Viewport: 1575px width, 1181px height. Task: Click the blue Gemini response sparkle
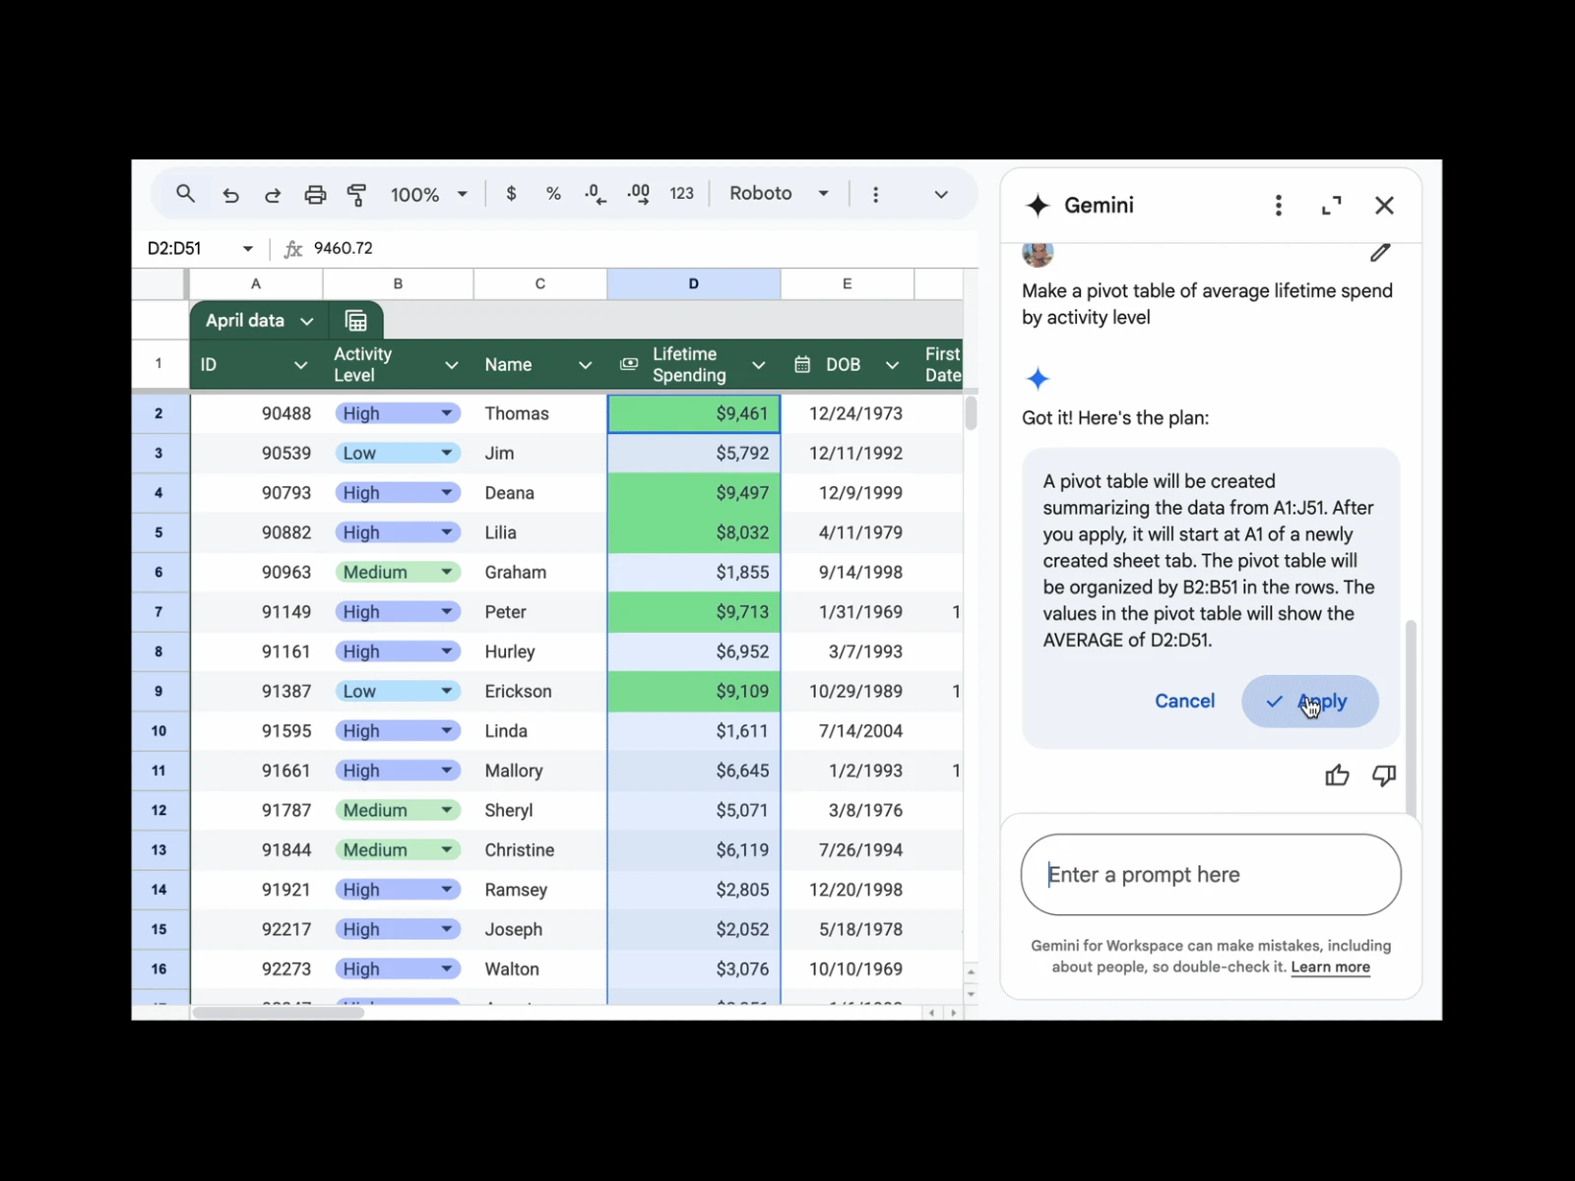[1038, 379]
